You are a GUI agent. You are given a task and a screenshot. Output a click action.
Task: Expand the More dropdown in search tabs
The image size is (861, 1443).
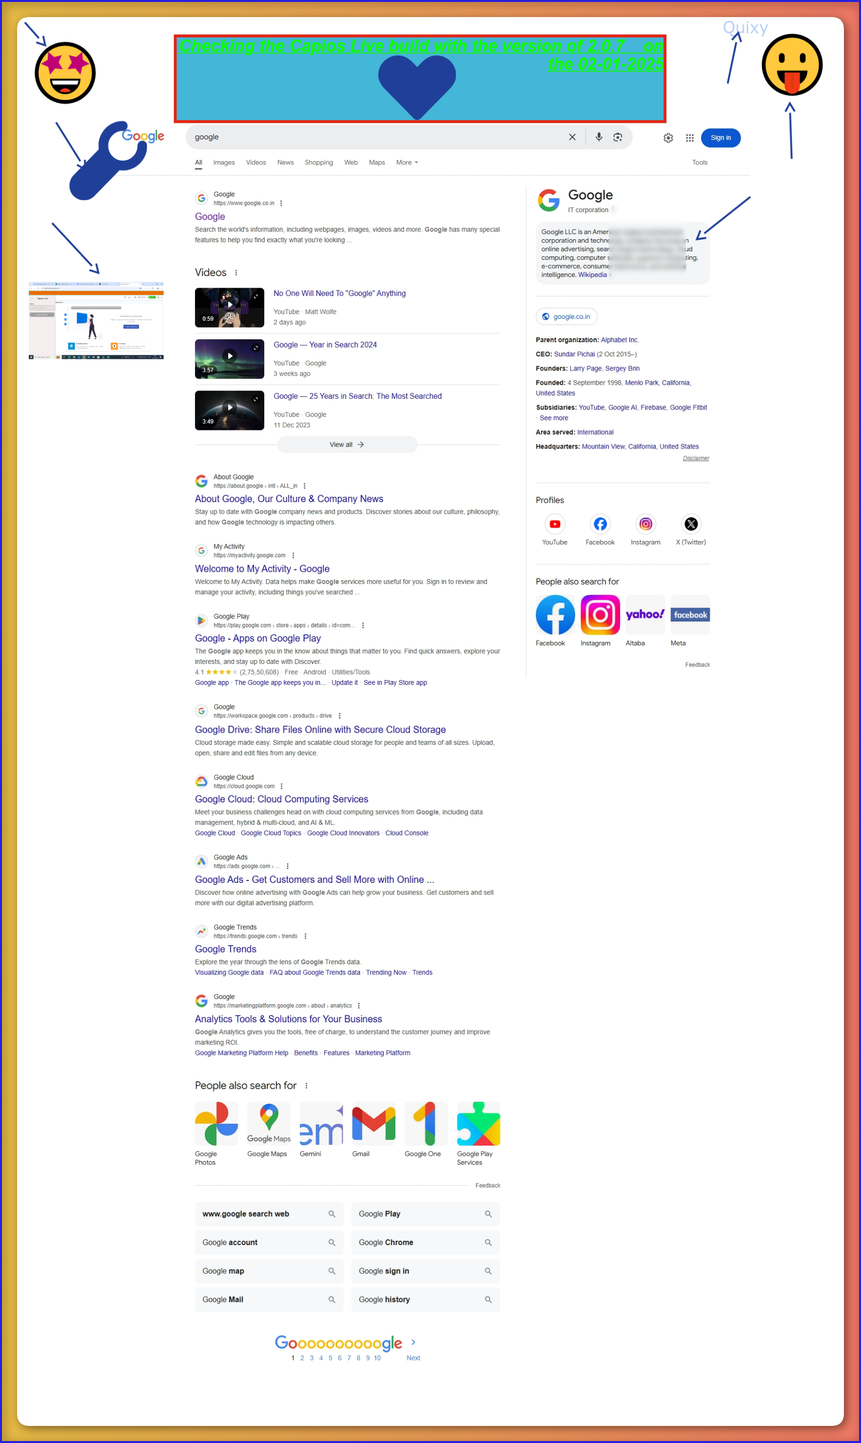click(407, 162)
